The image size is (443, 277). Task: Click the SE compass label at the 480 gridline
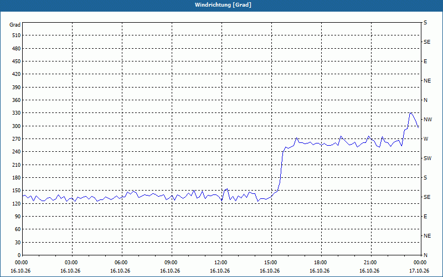(427, 42)
